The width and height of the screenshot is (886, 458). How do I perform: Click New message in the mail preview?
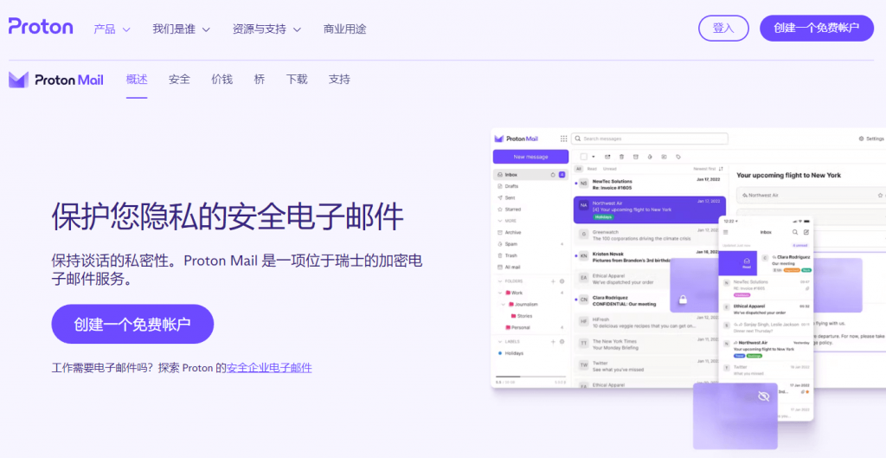click(530, 157)
